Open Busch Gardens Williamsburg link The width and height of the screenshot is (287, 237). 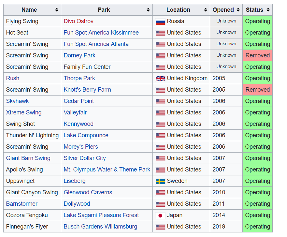100,227
